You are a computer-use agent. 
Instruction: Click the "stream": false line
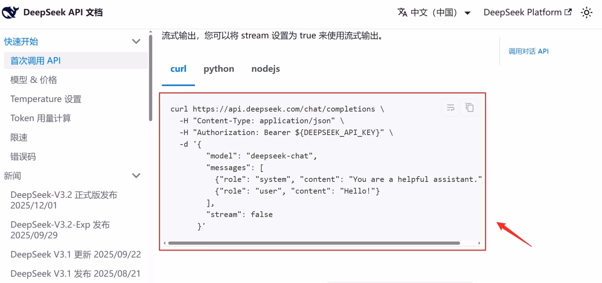coord(239,214)
